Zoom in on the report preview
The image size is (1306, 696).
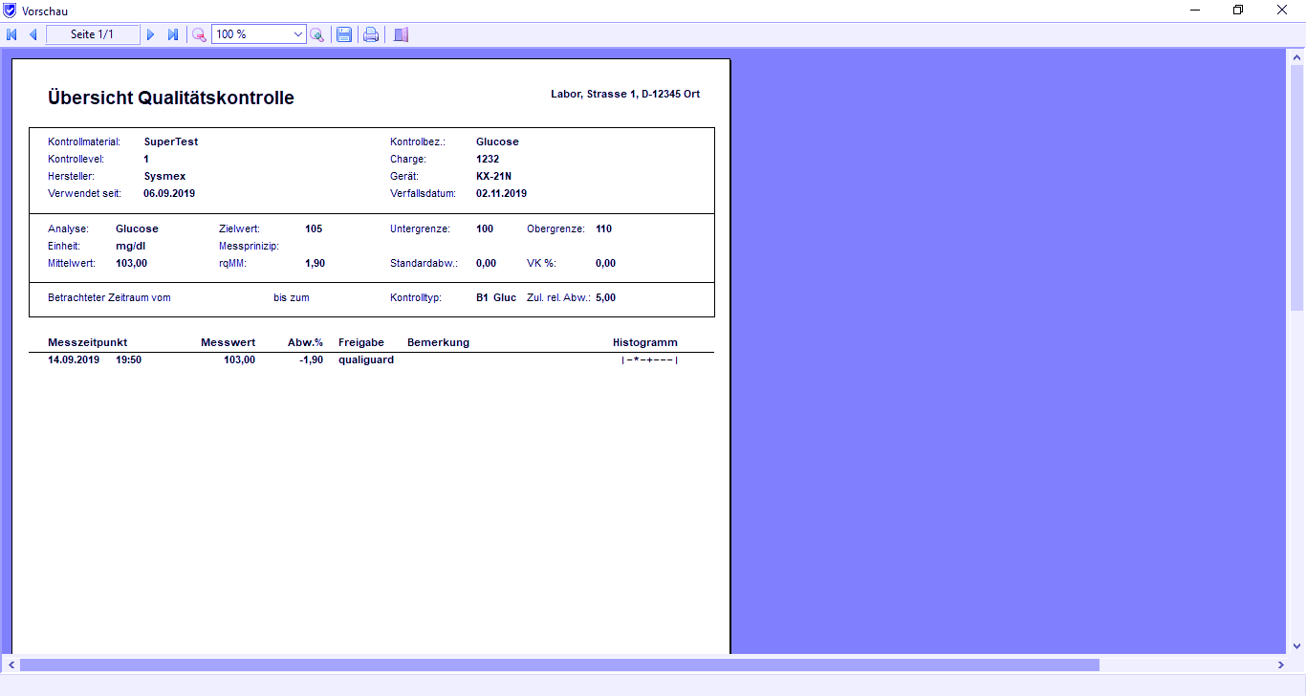[x=316, y=33]
